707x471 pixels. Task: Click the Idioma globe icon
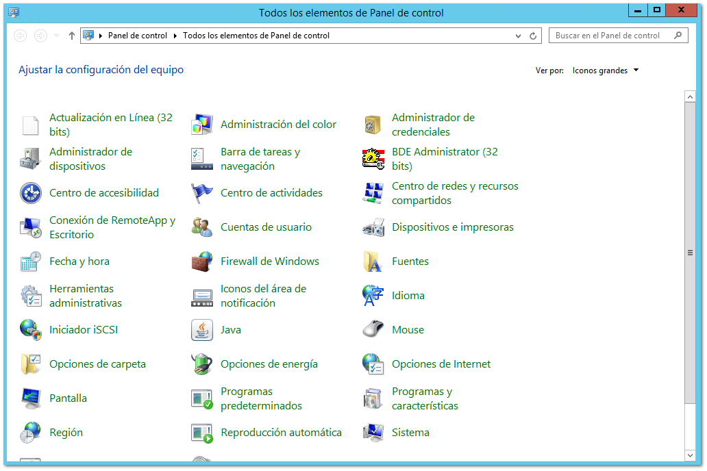click(x=373, y=296)
